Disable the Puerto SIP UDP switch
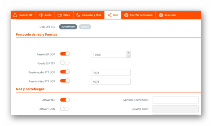 pos(65,54)
